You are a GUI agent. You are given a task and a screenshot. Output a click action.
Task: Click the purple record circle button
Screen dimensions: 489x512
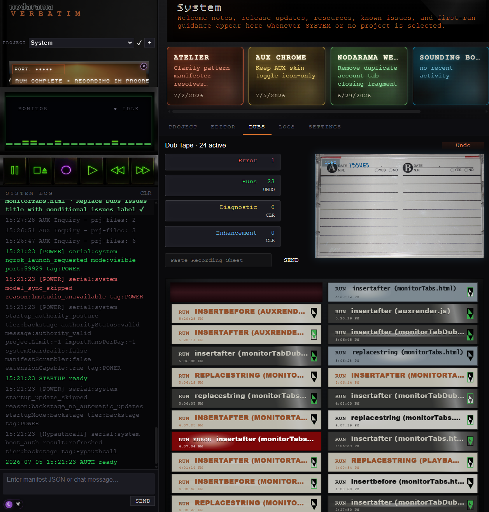tap(66, 170)
